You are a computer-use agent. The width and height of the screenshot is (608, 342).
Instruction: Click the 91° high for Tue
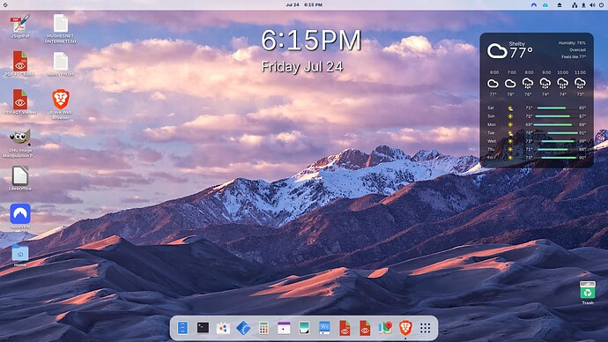pyautogui.click(x=582, y=133)
